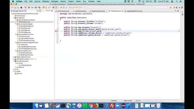The height and width of the screenshot is (109, 194).
Task: Go forward with the yellow Forward arrow
Action: (80, 8)
